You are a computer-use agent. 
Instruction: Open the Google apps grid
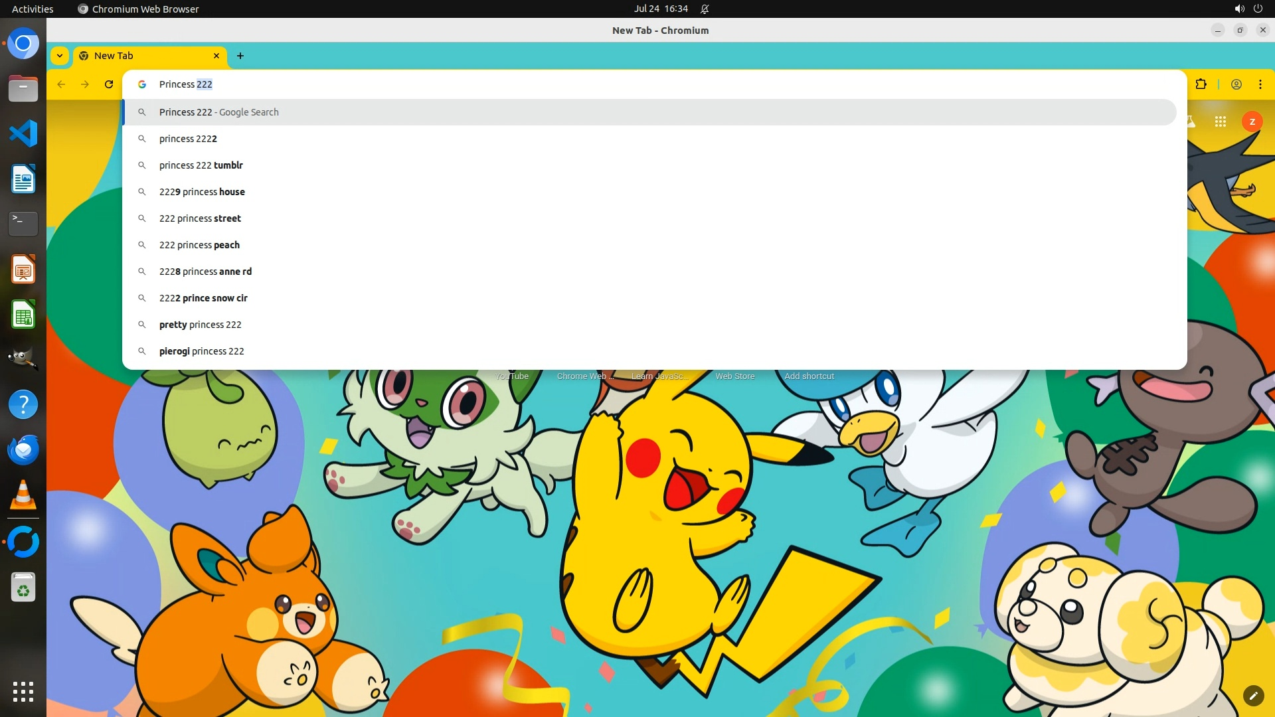1220,121
